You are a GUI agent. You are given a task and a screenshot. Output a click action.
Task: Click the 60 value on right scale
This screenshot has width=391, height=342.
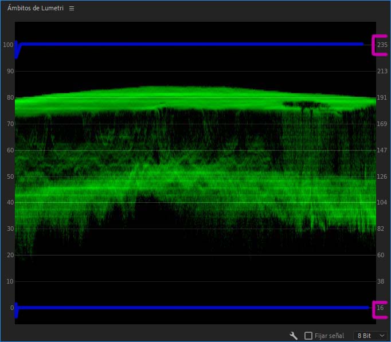click(x=381, y=255)
